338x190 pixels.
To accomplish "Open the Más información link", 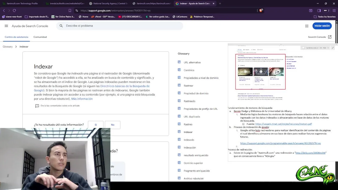I will (x=82, y=99).
